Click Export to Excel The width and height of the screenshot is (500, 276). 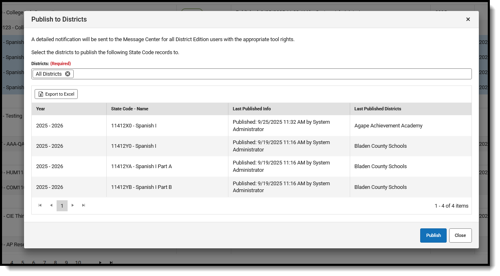click(x=56, y=94)
